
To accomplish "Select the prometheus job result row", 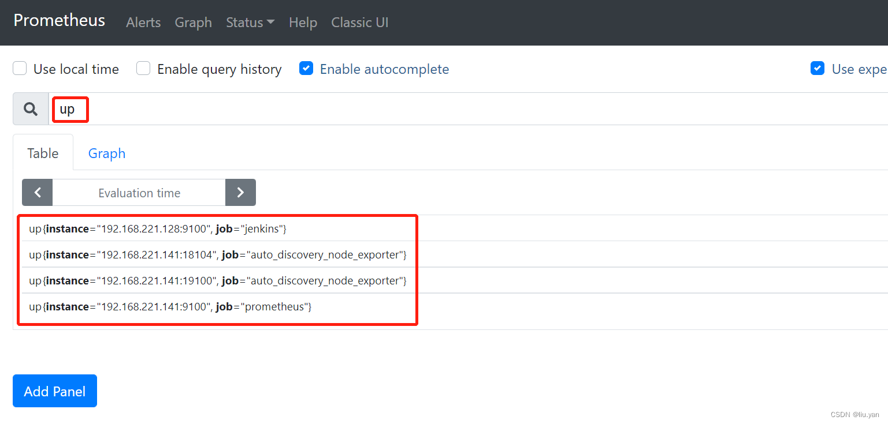I will coord(455,306).
